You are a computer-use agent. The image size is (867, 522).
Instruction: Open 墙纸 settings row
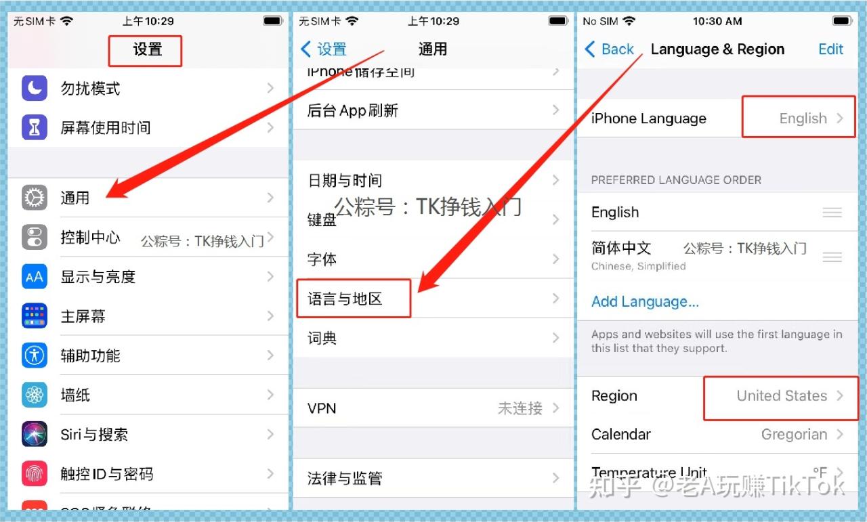(148, 395)
